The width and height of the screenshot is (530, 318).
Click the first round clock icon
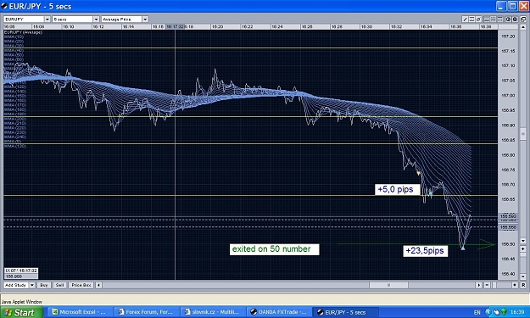(x=508, y=20)
